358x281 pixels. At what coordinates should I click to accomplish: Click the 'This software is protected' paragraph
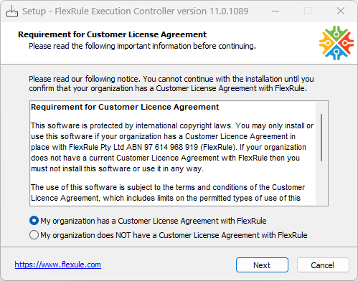tap(172, 147)
